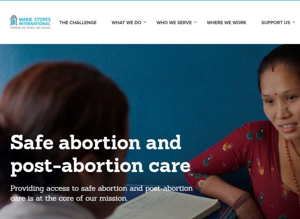This screenshot has width=300, height=219.
Task: Click the Providing access to safe abortion paragraph
Action: [x=102, y=193]
